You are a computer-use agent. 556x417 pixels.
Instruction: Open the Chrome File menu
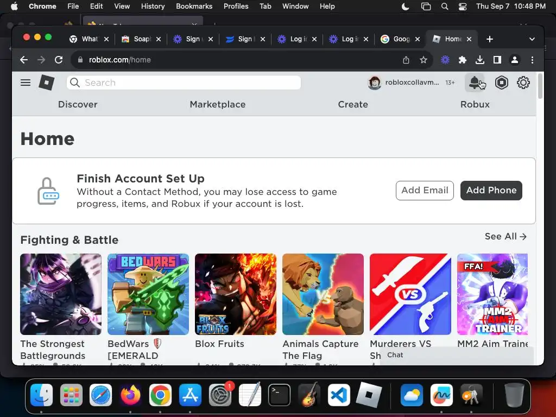point(73,7)
